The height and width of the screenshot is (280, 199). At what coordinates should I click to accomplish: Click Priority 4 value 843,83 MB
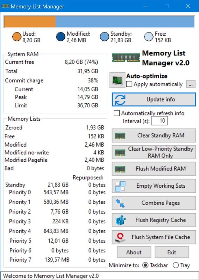56,231
